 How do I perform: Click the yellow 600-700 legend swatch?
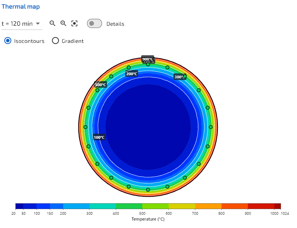[182, 206]
